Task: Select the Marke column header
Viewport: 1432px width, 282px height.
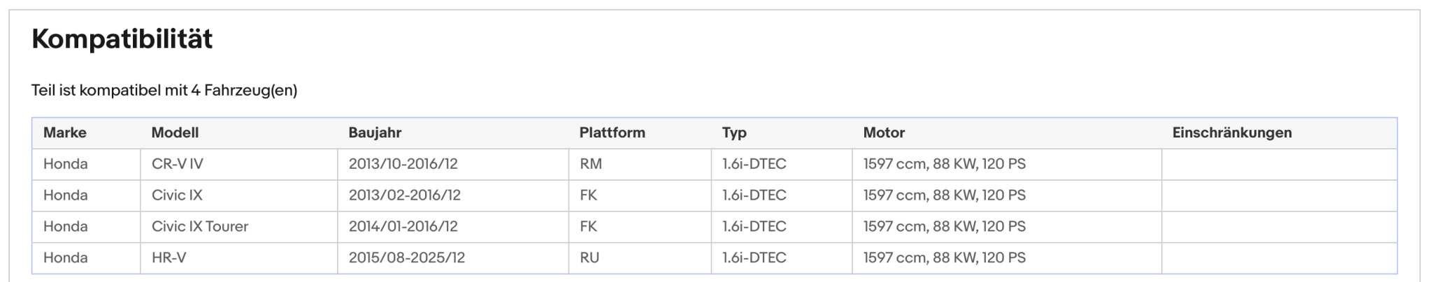Action: coord(65,133)
